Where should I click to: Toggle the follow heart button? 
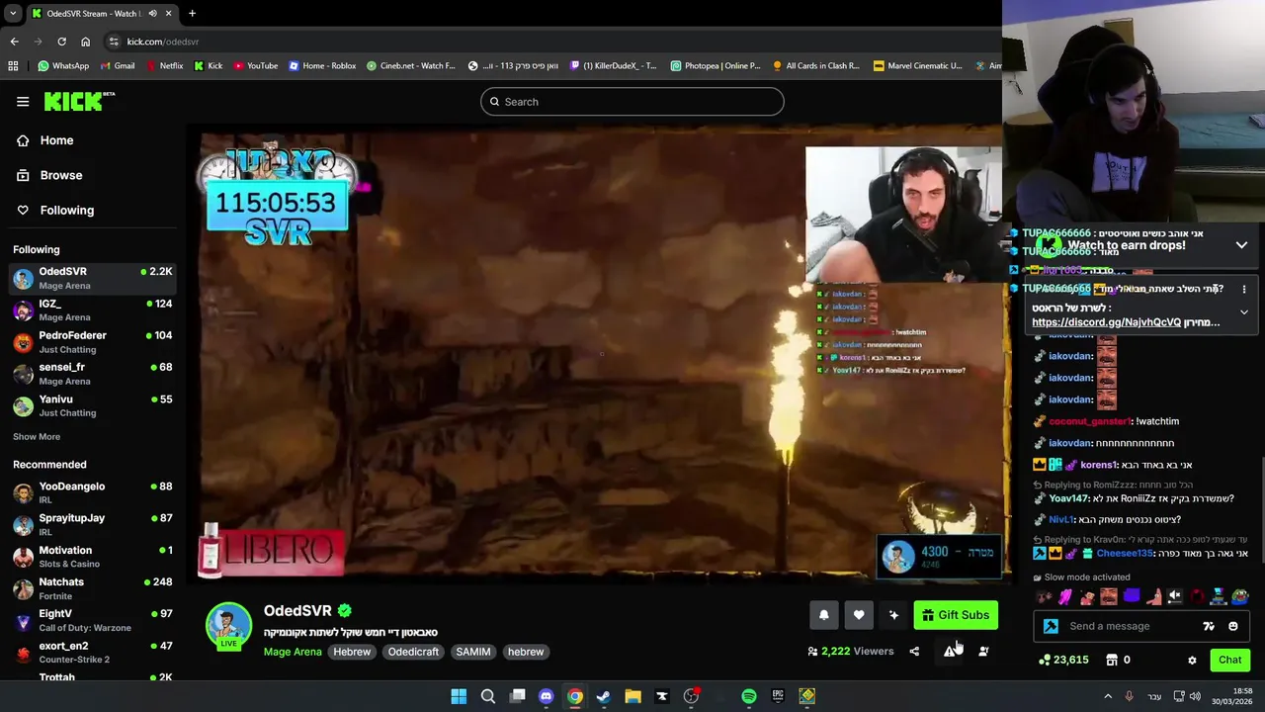click(x=859, y=615)
